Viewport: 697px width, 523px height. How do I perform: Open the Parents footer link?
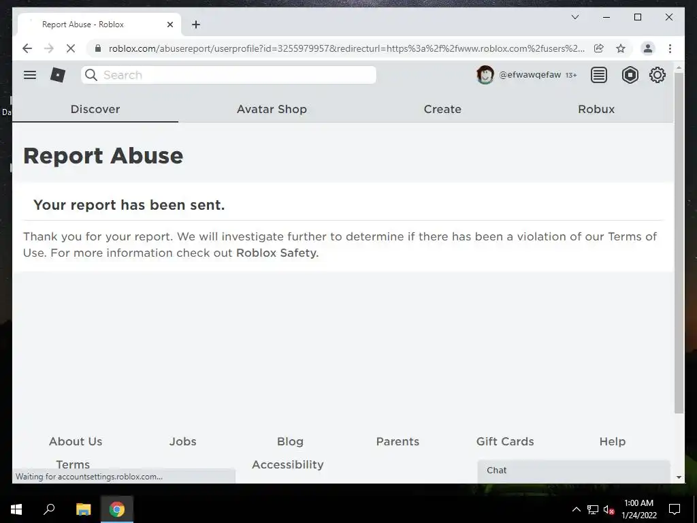point(398,441)
